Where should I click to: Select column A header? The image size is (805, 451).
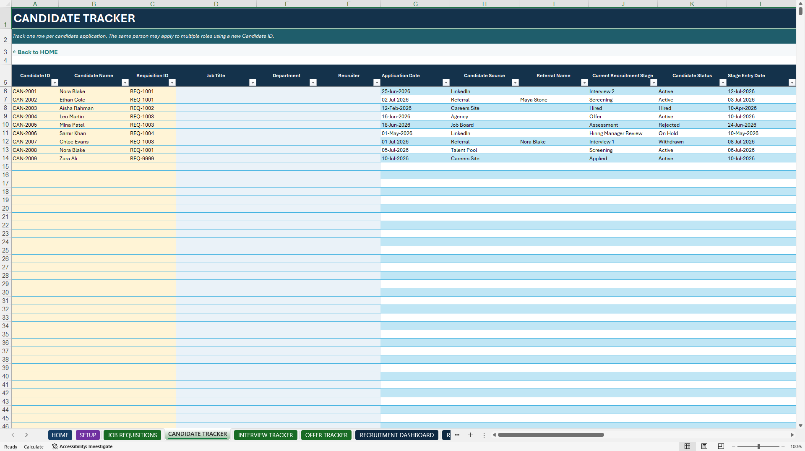click(x=35, y=4)
